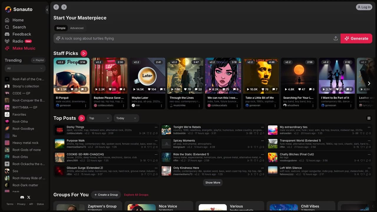Open the Explore All Groups link

pos(136,195)
